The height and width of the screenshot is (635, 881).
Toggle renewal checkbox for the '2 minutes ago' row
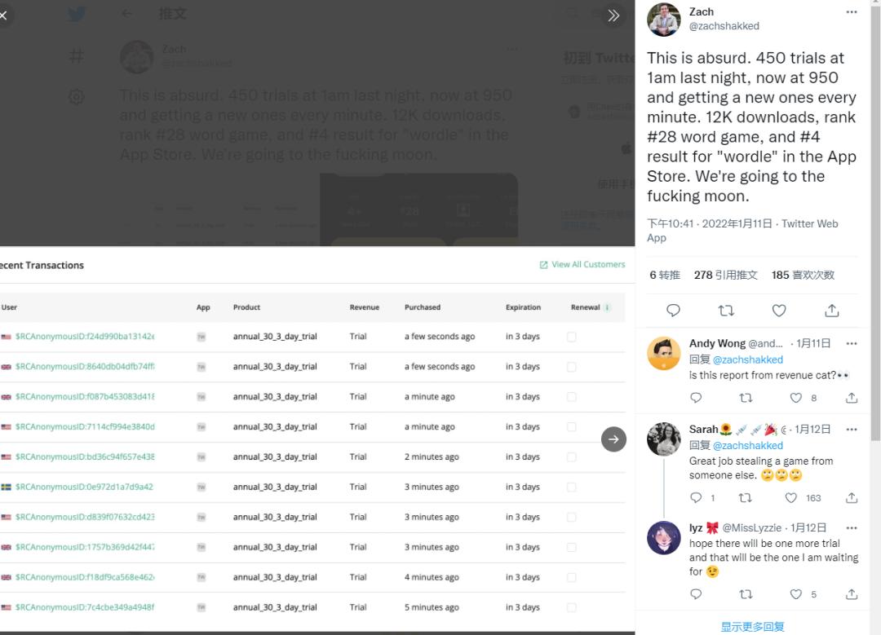571,457
